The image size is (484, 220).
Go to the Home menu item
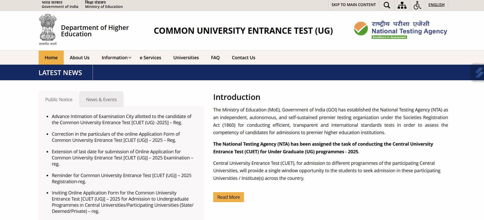click(51, 57)
